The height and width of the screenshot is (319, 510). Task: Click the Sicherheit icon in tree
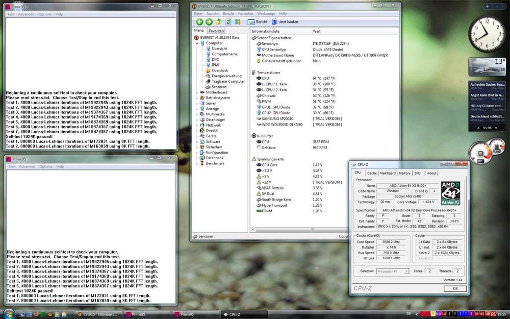pyautogui.click(x=202, y=147)
